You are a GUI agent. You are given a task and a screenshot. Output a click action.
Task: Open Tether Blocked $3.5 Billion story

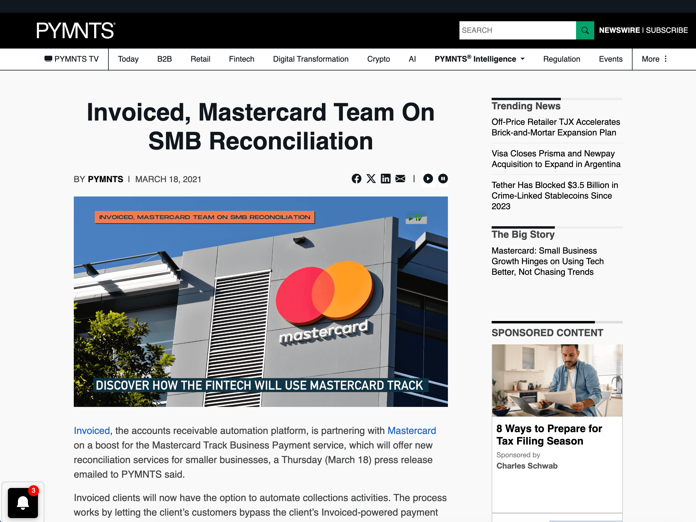pyautogui.click(x=554, y=195)
